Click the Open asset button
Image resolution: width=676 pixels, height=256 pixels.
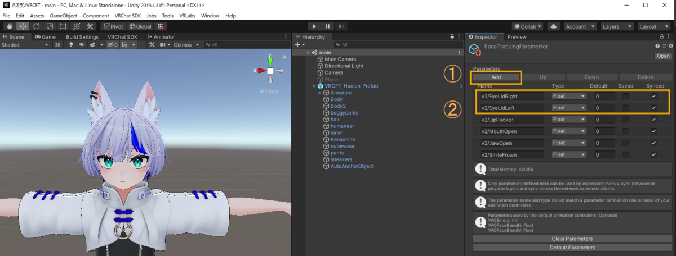(x=663, y=56)
